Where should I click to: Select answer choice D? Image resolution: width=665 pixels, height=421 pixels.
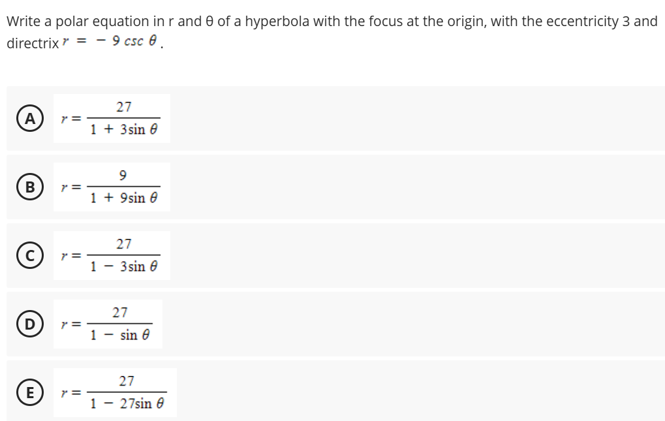tap(29, 324)
